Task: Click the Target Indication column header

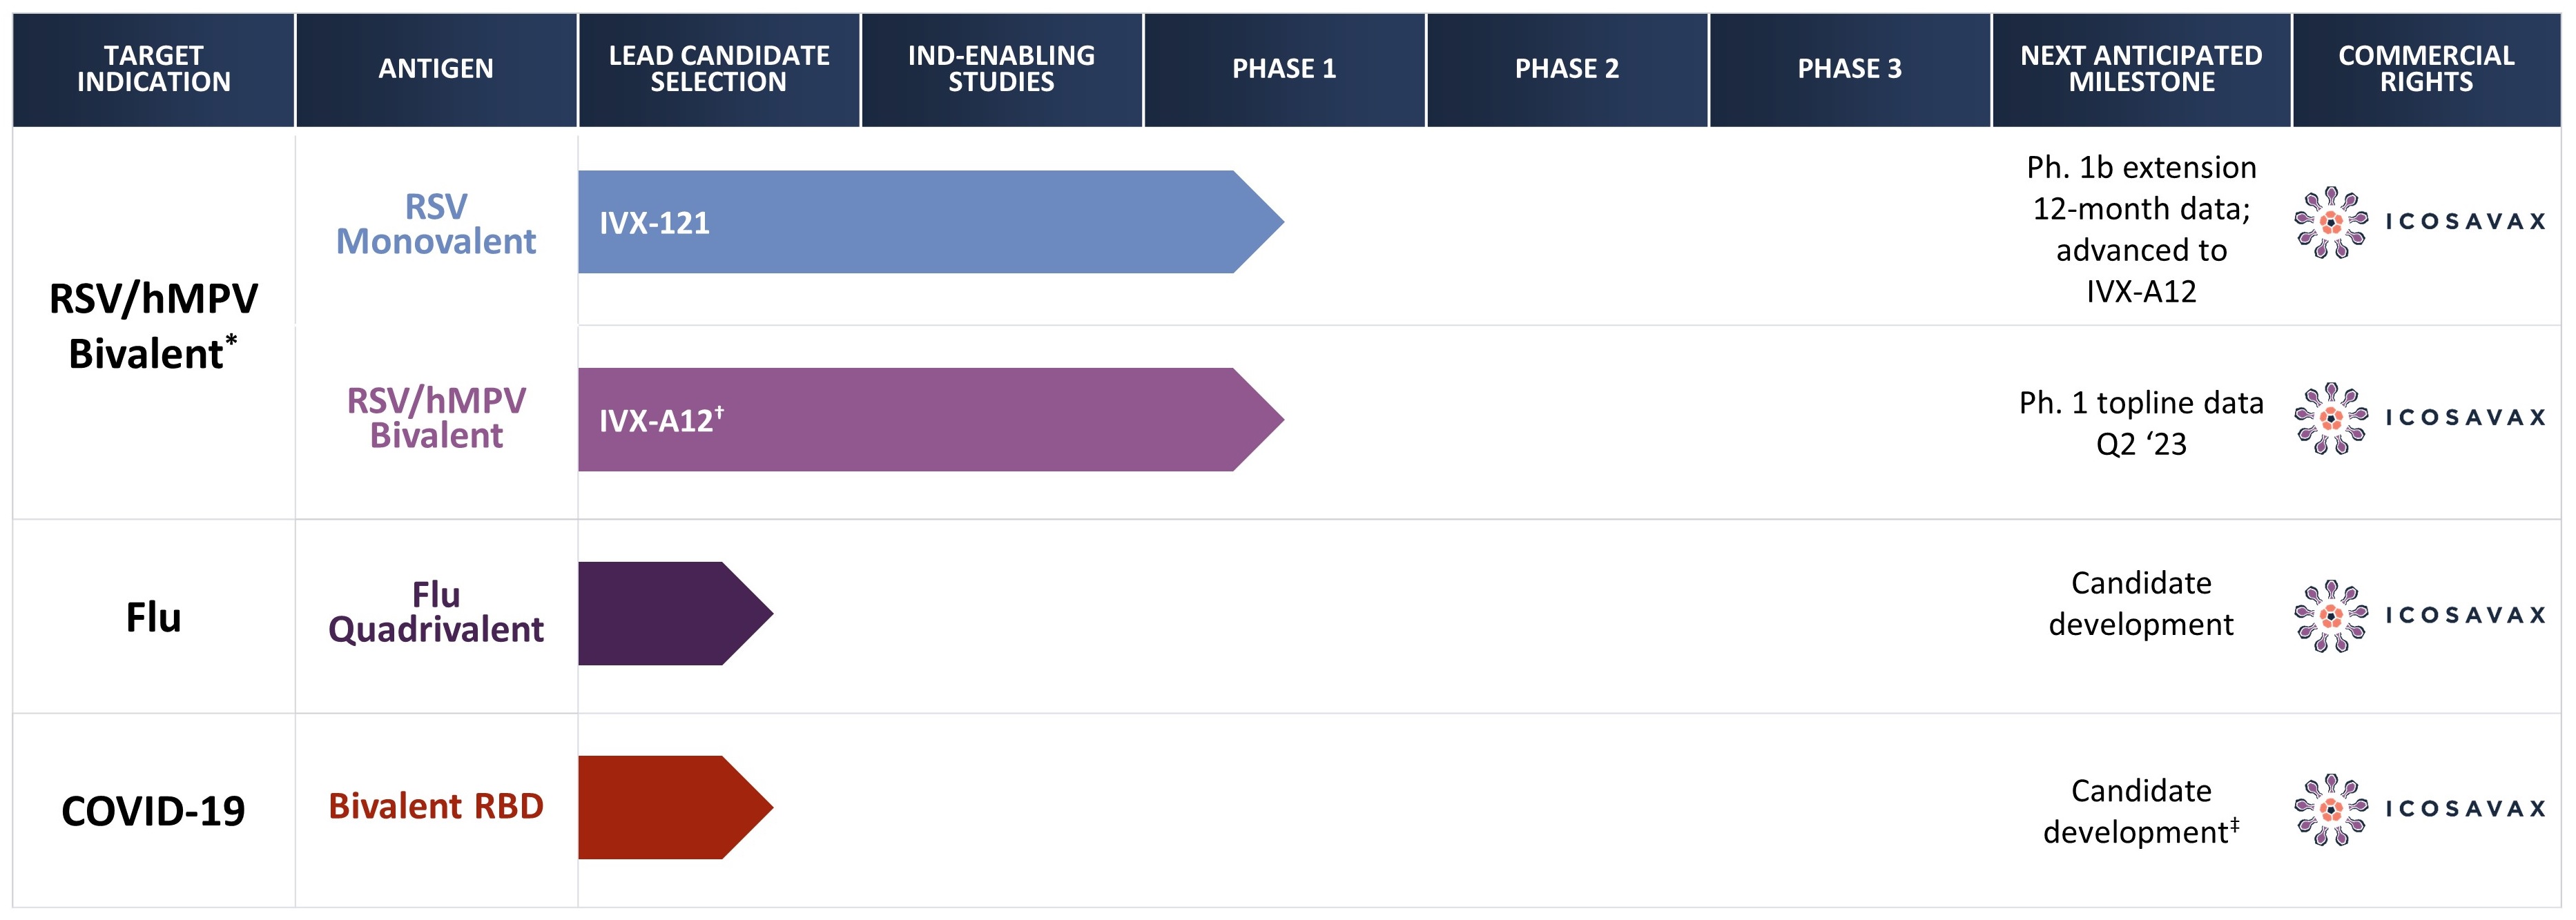Action: (x=154, y=69)
